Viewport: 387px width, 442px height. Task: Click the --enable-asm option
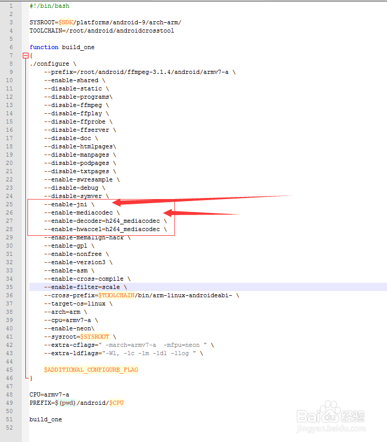69,270
